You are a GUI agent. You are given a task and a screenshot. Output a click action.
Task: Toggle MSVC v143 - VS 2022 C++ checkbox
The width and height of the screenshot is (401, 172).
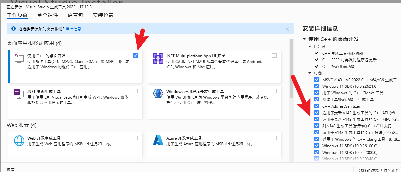coord(317,80)
